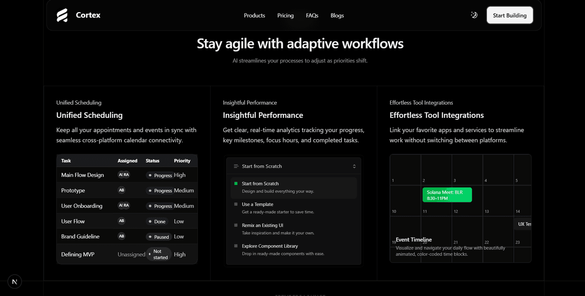
Task: Click the Solana Meet: BLR green event
Action: (x=447, y=195)
